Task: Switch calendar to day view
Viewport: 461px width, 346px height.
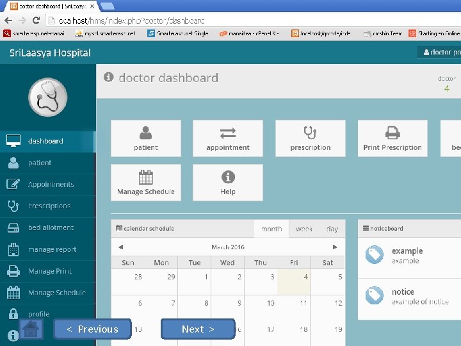Action: [332, 229]
